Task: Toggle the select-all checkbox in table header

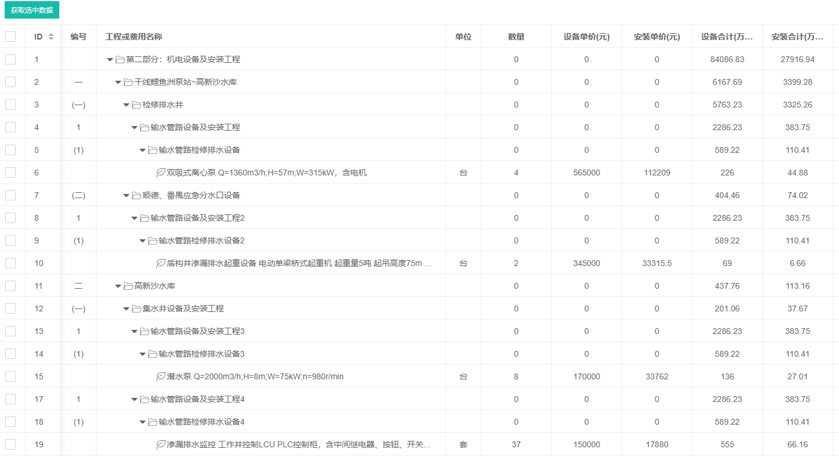Action: pyautogui.click(x=10, y=37)
